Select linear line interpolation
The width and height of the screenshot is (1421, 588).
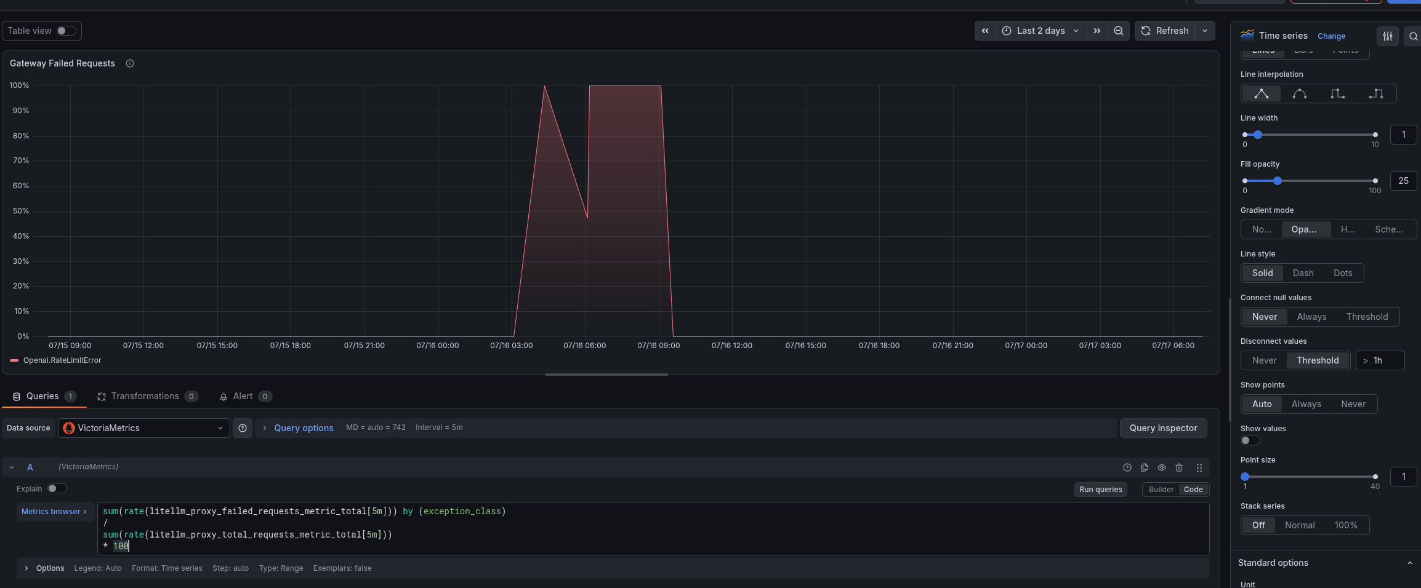[1262, 93]
